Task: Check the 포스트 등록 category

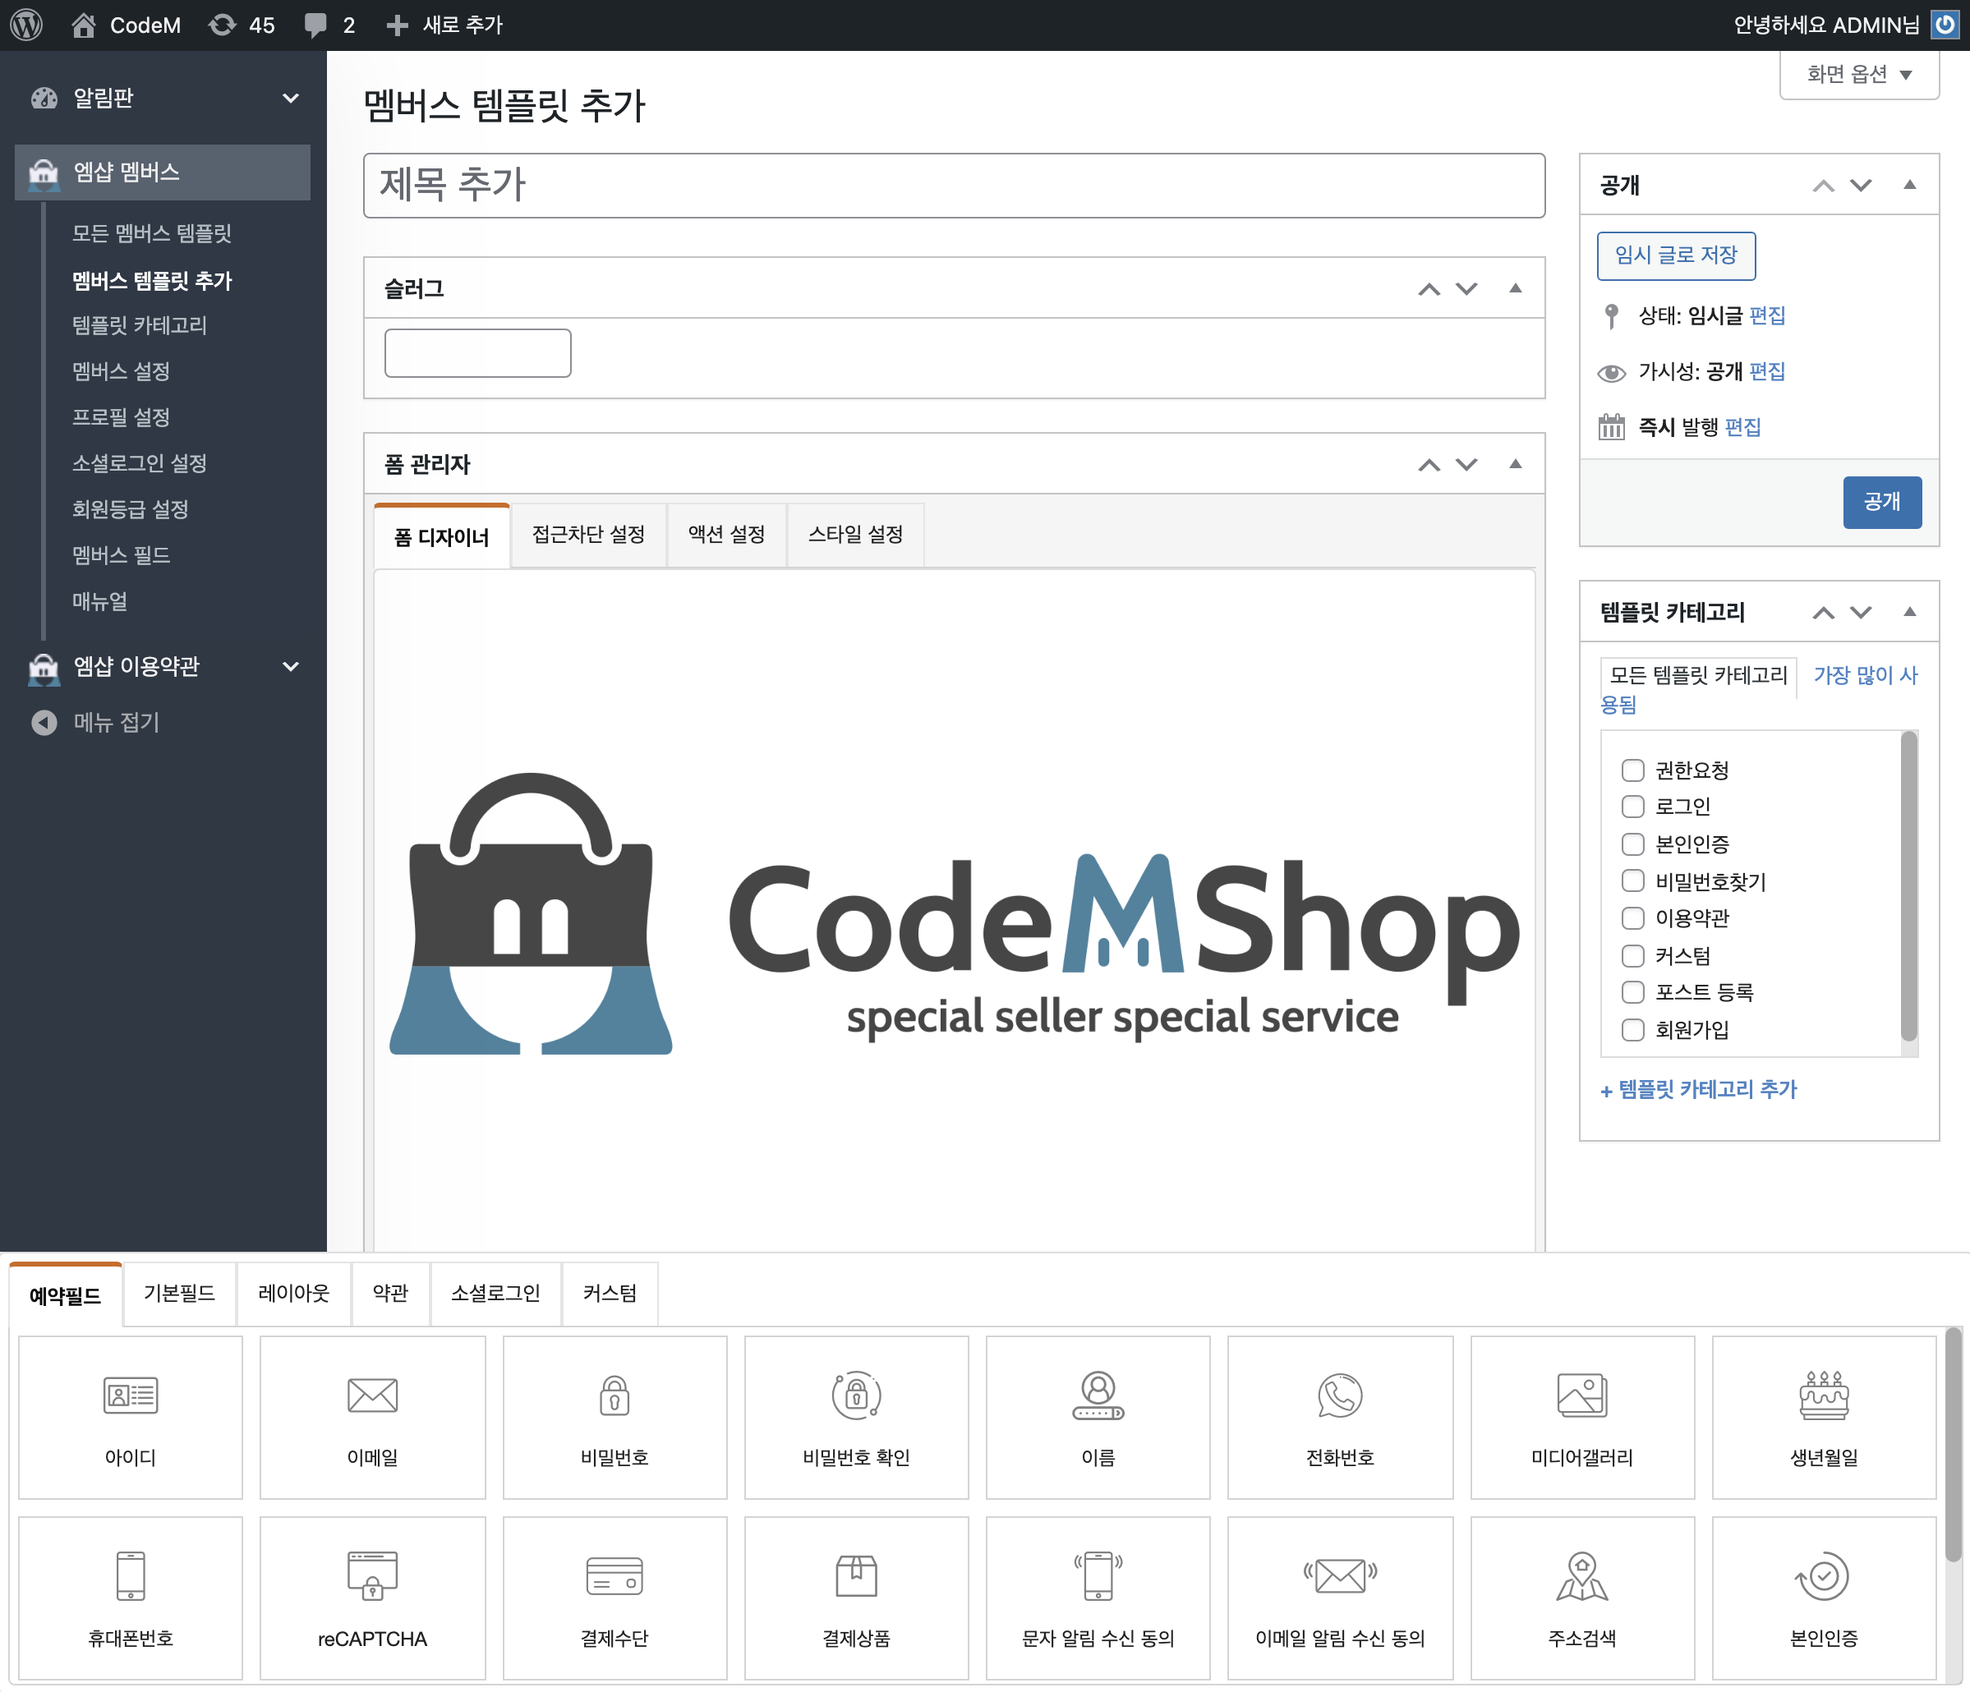Action: pyautogui.click(x=1632, y=992)
